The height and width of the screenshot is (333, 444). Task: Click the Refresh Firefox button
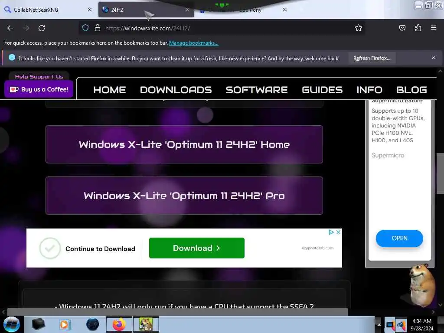[x=372, y=58]
